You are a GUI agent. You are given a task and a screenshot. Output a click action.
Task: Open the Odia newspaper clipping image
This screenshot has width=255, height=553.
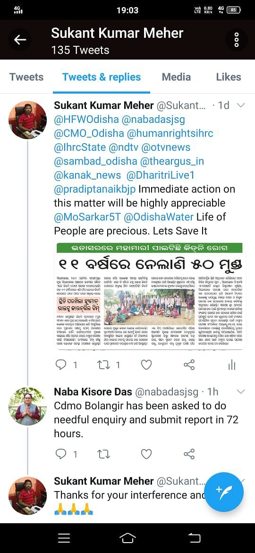pos(150,296)
